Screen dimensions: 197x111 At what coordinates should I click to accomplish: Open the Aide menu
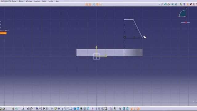(57, 1)
